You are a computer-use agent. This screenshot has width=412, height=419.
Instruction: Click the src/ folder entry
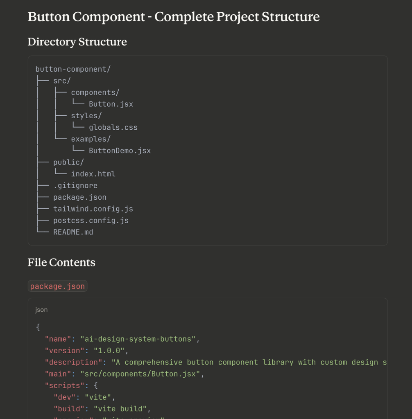coord(62,81)
